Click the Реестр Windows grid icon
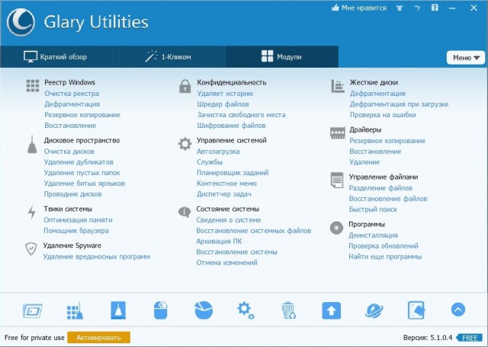 pyautogui.click(x=33, y=85)
